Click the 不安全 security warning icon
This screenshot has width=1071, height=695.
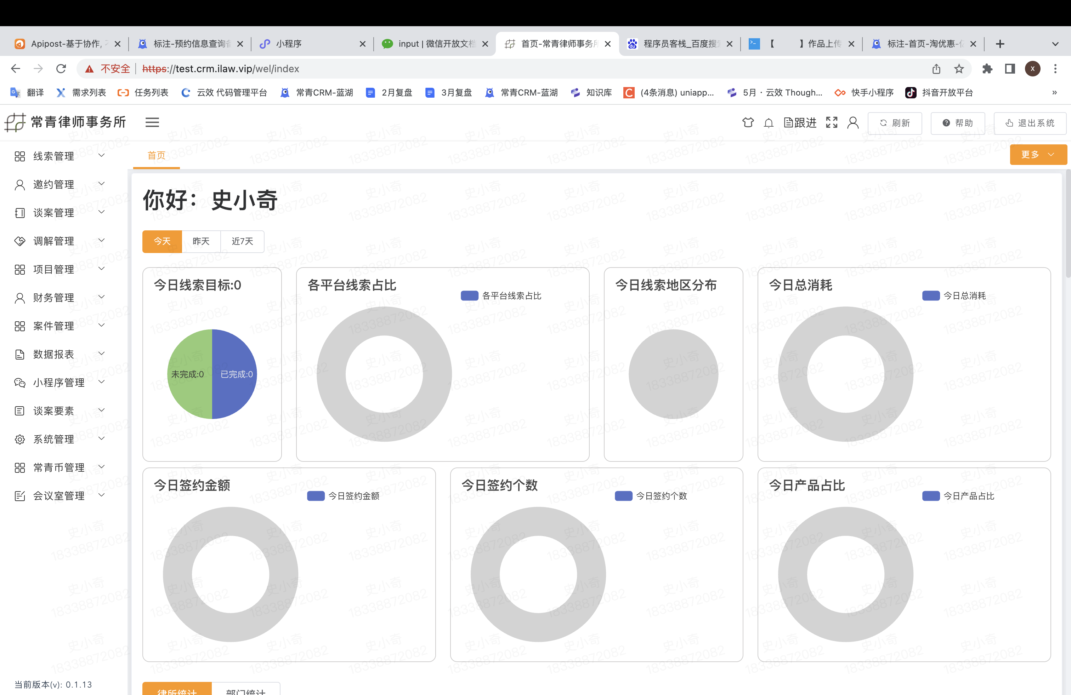90,68
